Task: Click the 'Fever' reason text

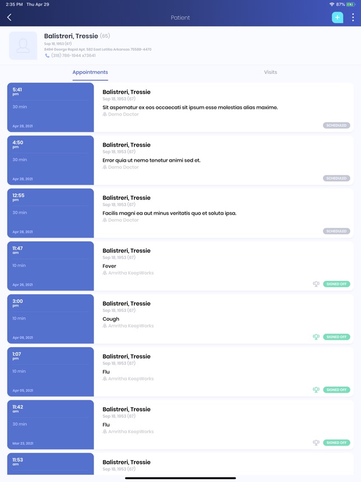Action: [109, 266]
